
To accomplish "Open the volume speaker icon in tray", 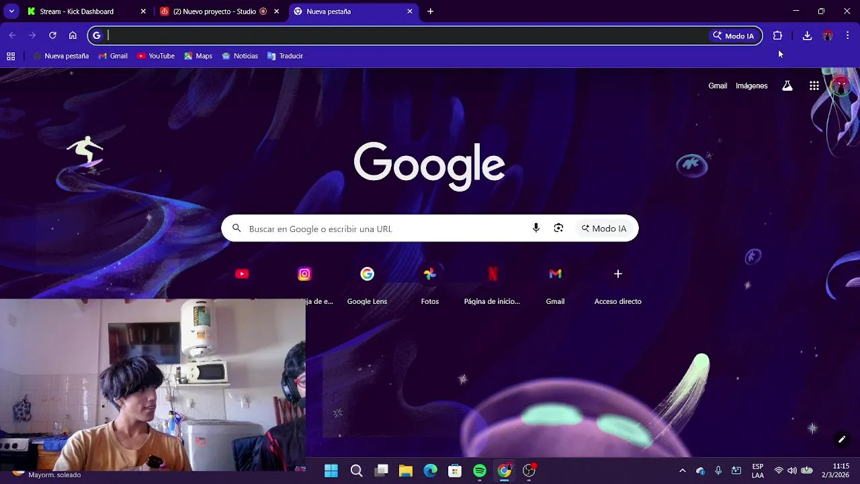I will pyautogui.click(x=792, y=471).
